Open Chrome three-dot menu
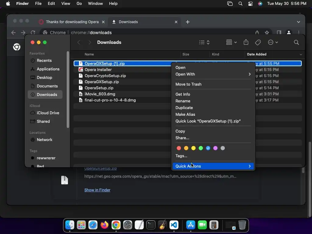The width and height of the screenshot is (312, 234). coord(299,32)
